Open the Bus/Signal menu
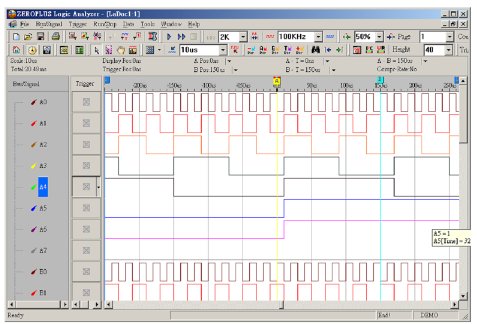This screenshot has height=324, width=477. [48, 24]
